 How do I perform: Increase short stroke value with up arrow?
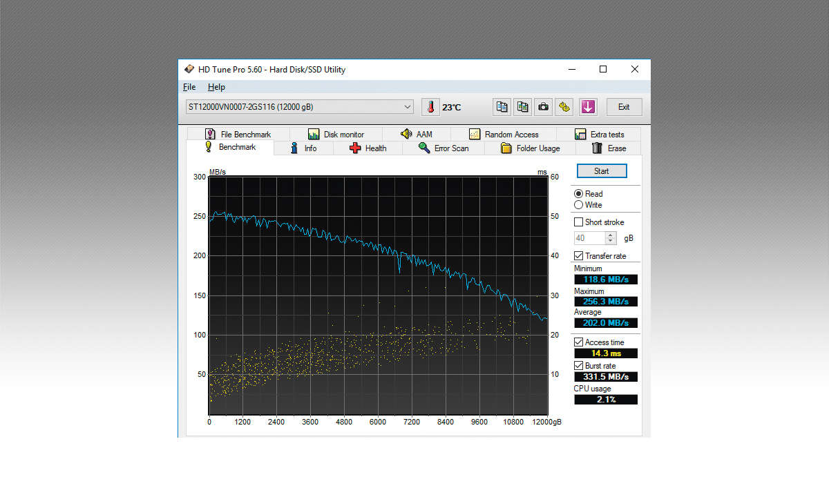click(611, 235)
